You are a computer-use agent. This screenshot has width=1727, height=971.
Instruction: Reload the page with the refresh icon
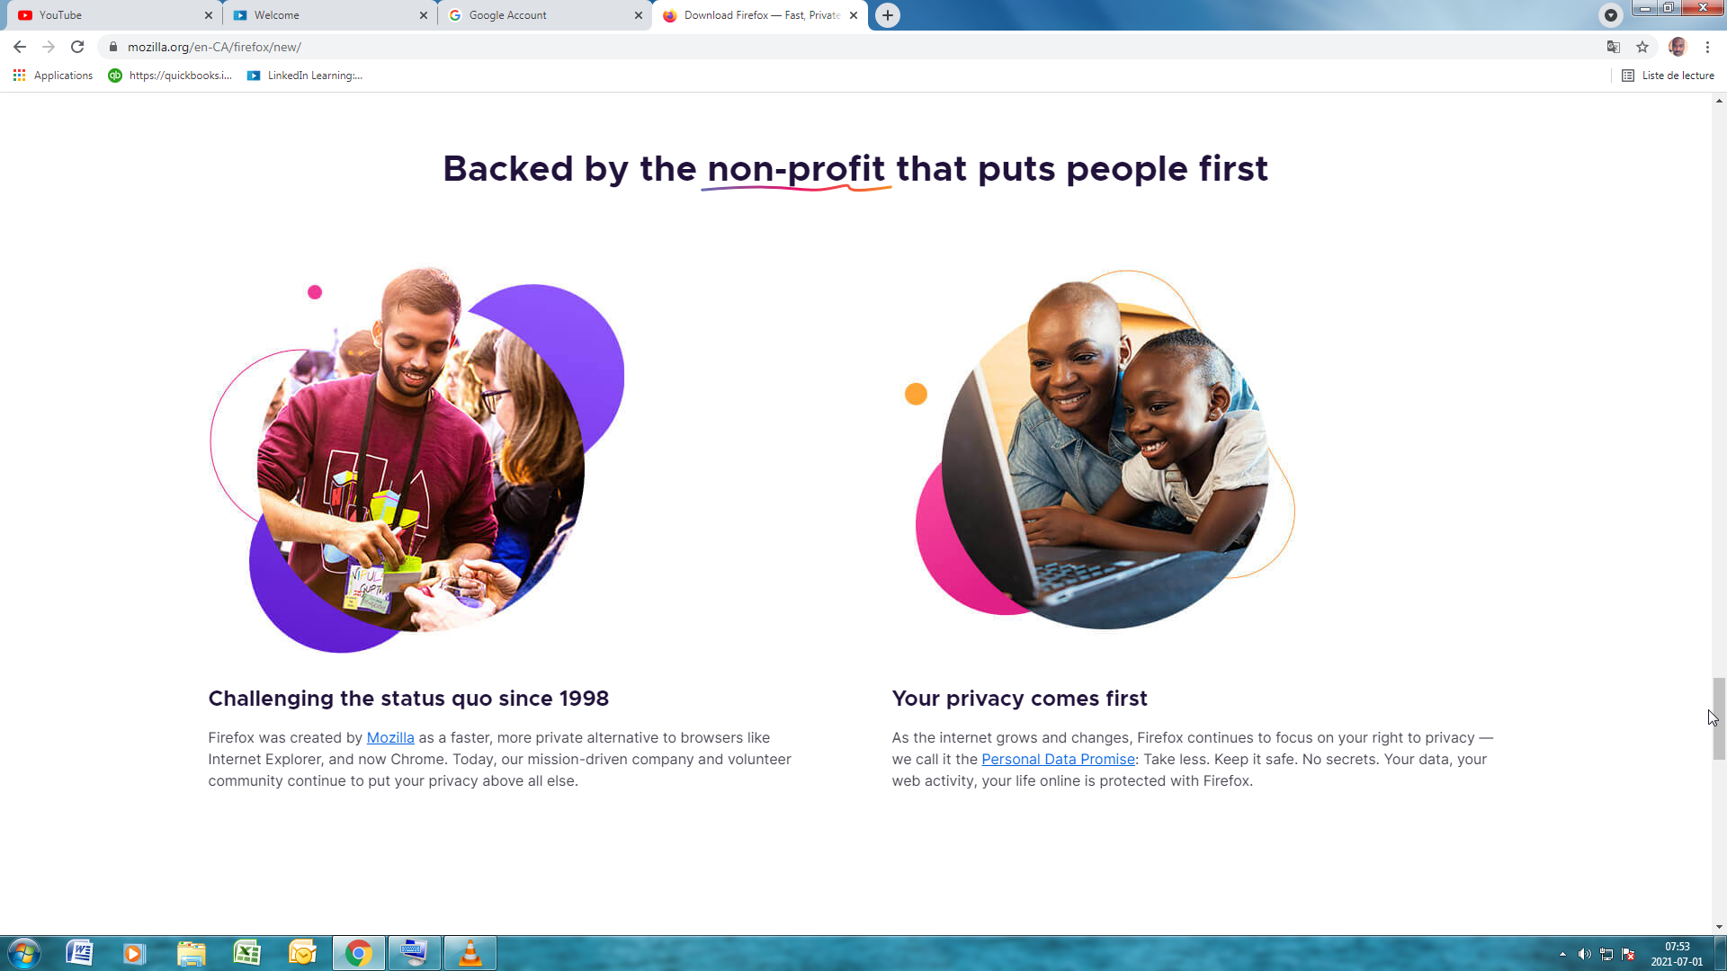click(77, 47)
